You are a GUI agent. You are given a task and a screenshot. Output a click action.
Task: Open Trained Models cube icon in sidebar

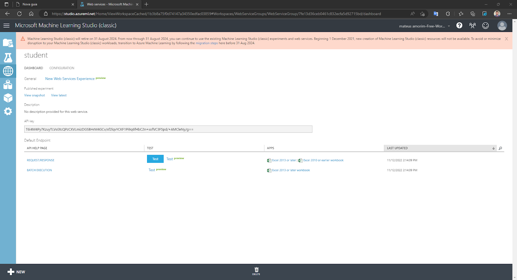(8, 98)
